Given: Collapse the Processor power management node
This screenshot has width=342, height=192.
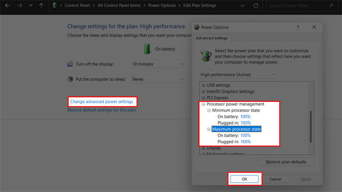Looking at the screenshot, I should (x=203, y=104).
